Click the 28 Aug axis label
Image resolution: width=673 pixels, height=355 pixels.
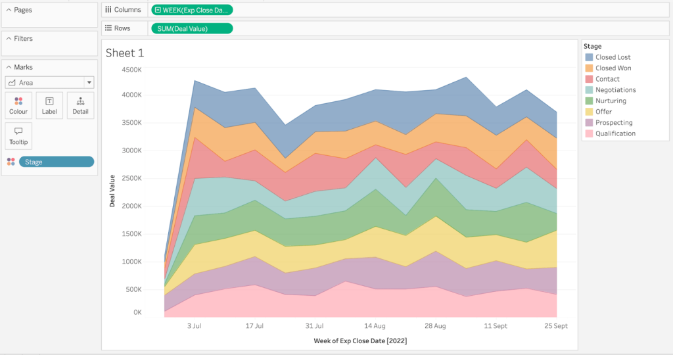[435, 326]
